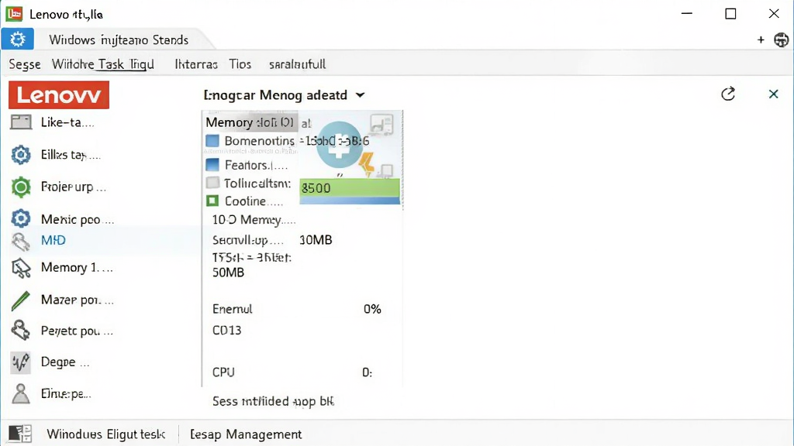Click the cursor icon beside Memory 1

tap(21, 269)
